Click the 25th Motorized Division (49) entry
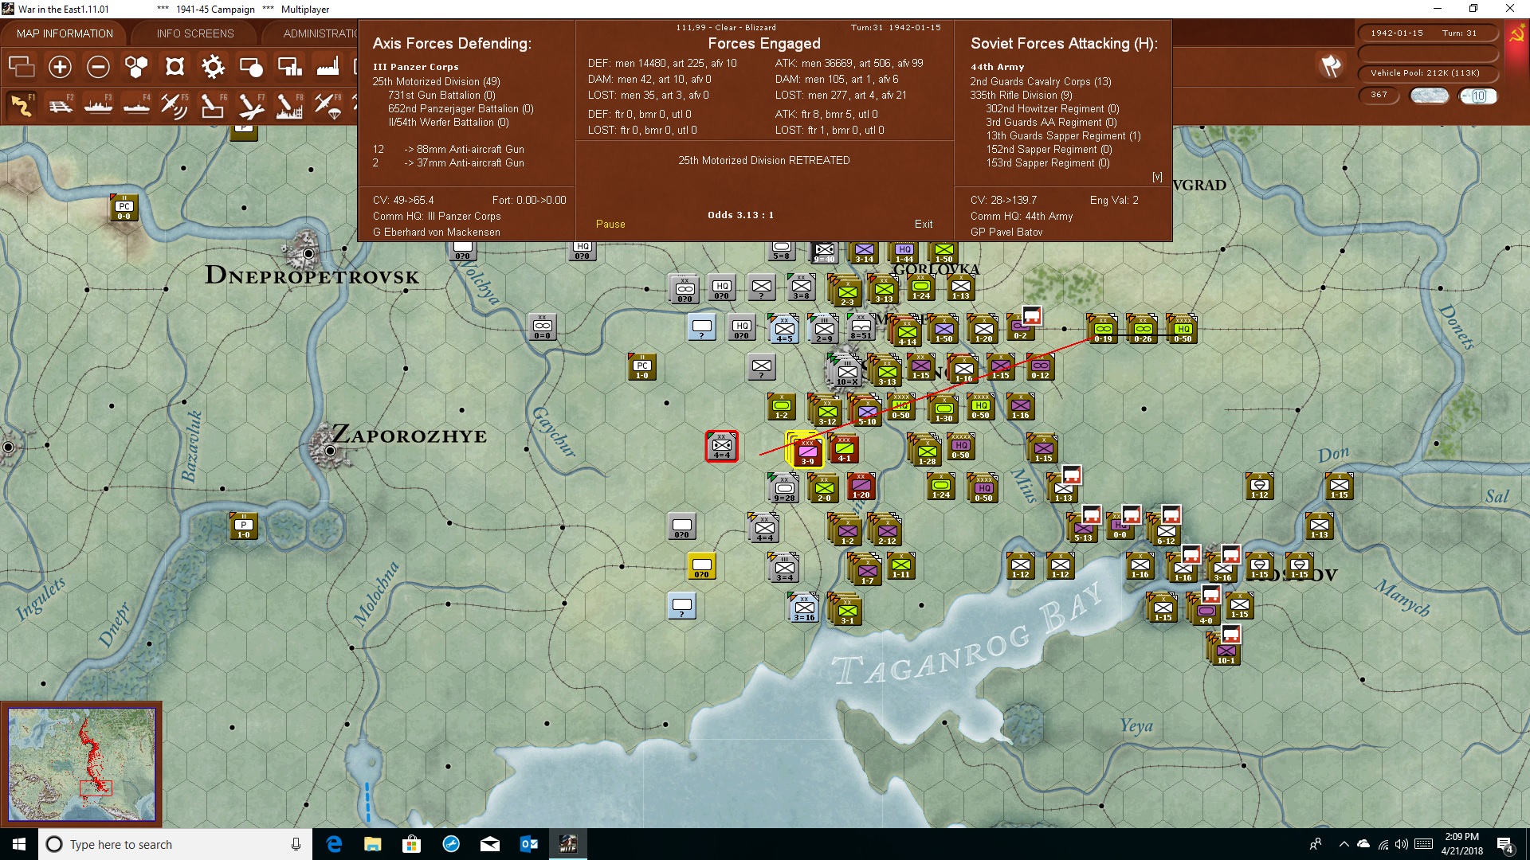 coord(436,82)
